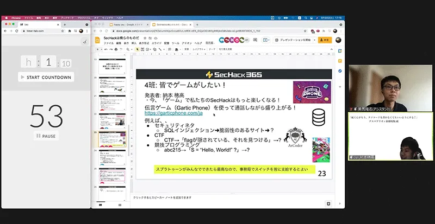Click the zoom magnifier icon in toolbar

(128, 49)
